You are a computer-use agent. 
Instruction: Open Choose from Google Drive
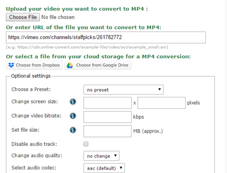(98, 65)
